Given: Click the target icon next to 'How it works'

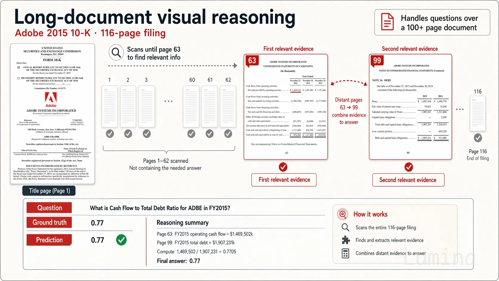Looking at the screenshot, I should point(343,214).
